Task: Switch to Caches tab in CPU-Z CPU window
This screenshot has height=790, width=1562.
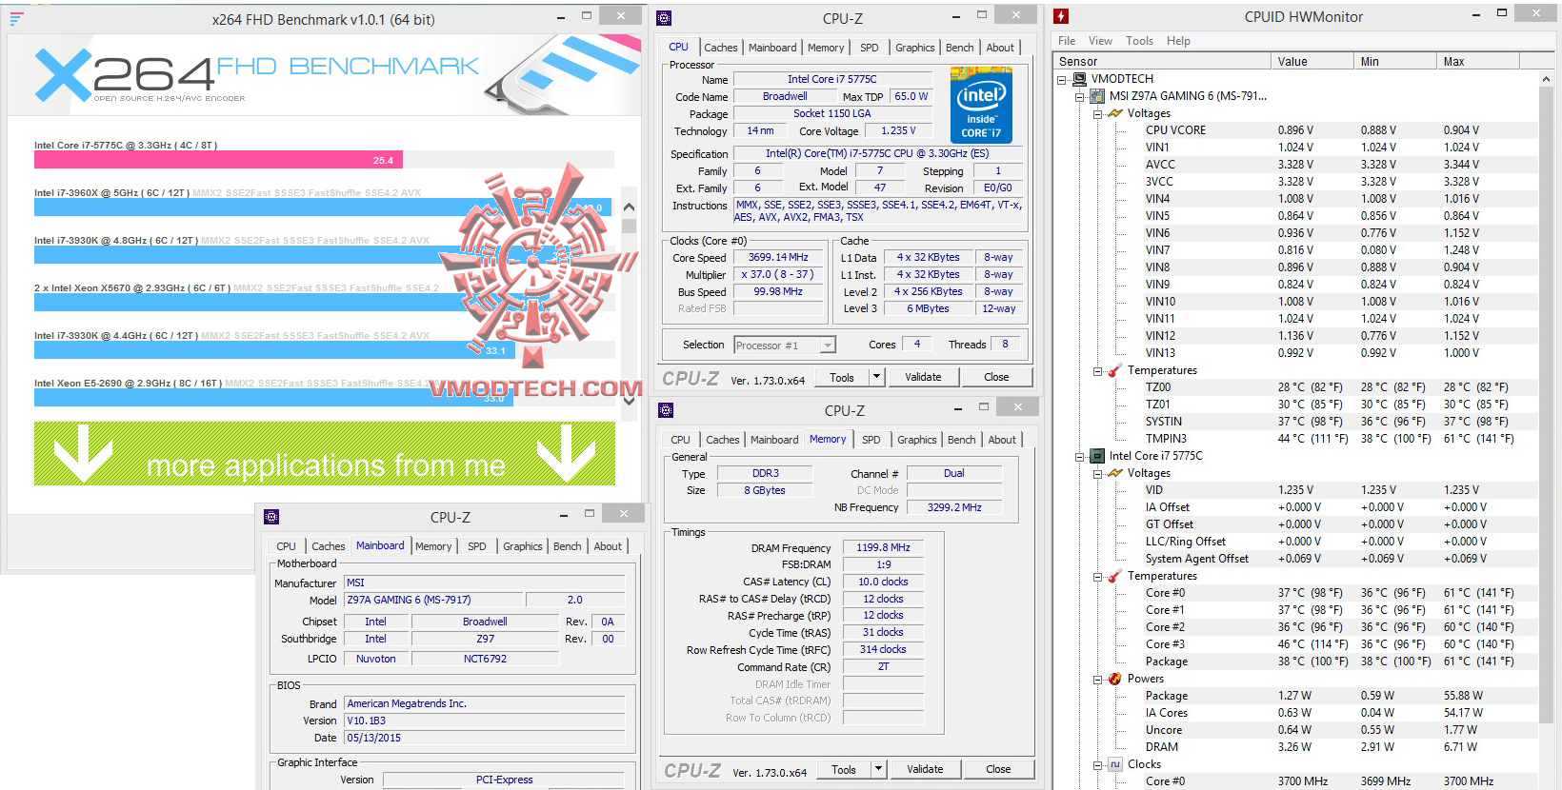Action: point(720,48)
